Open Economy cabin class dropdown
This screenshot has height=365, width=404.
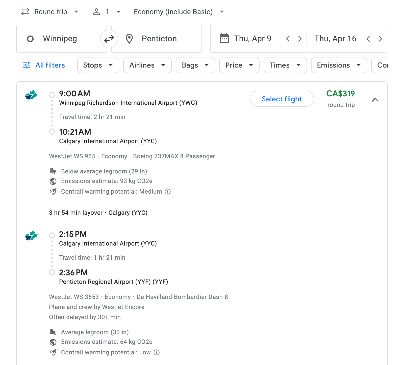point(179,12)
